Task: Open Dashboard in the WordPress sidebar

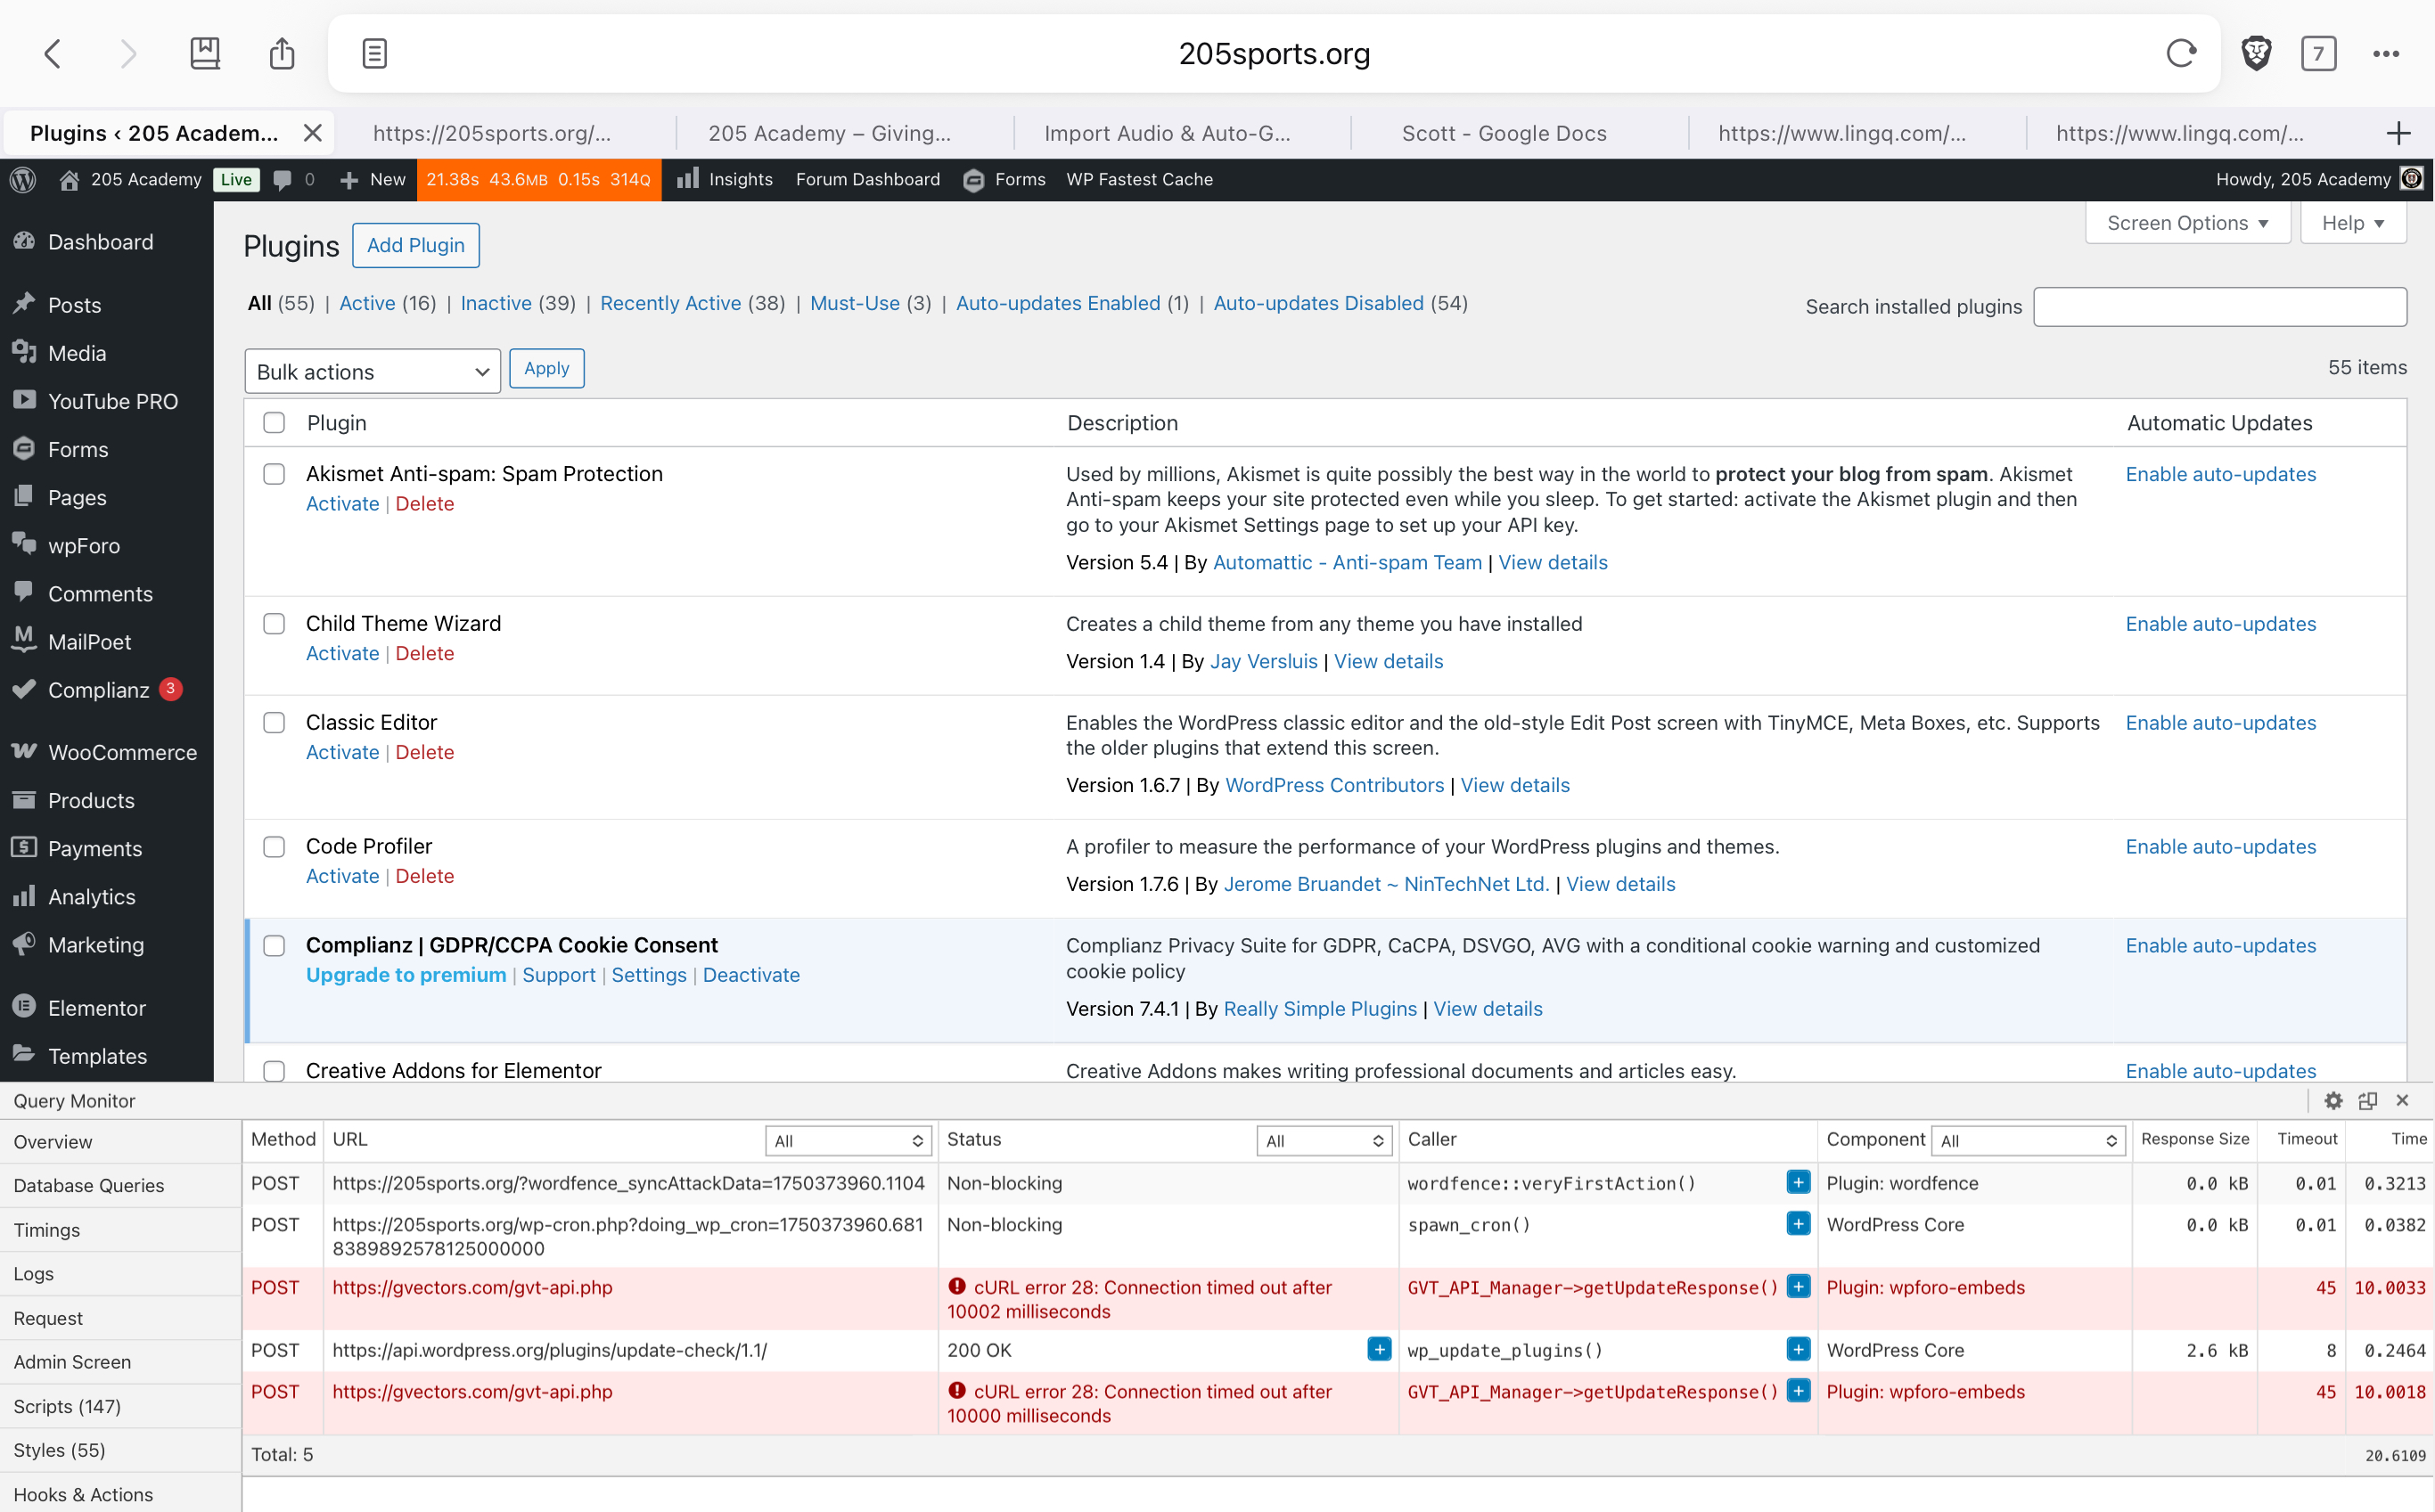Action: 100,241
